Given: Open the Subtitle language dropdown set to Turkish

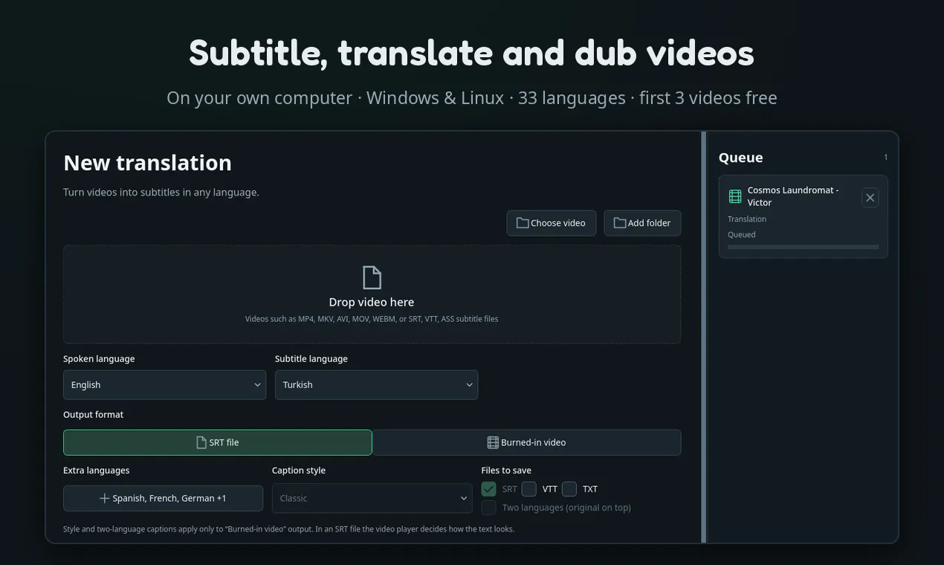Looking at the screenshot, I should (376, 385).
